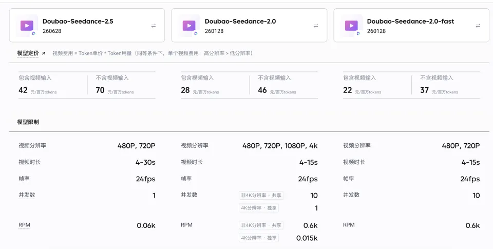The width and height of the screenshot is (493, 249).
Task: Click version number 260628
Action: coord(52,31)
